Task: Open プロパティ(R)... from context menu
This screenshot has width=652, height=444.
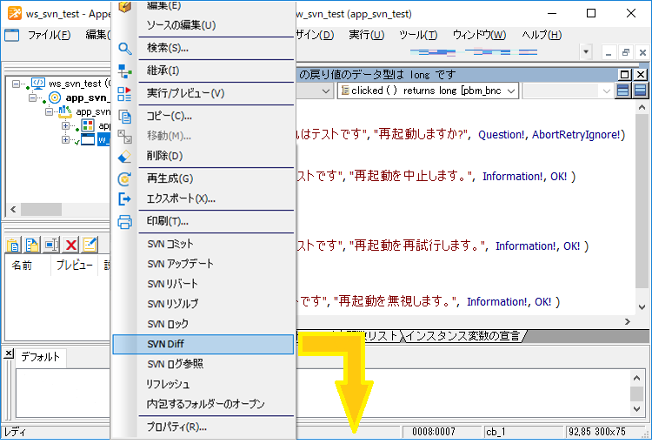Action: point(176,427)
